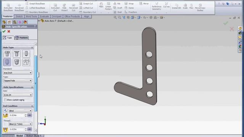
Task: Click the Revolved Boss/Base tool
Action: (x=19, y=7)
